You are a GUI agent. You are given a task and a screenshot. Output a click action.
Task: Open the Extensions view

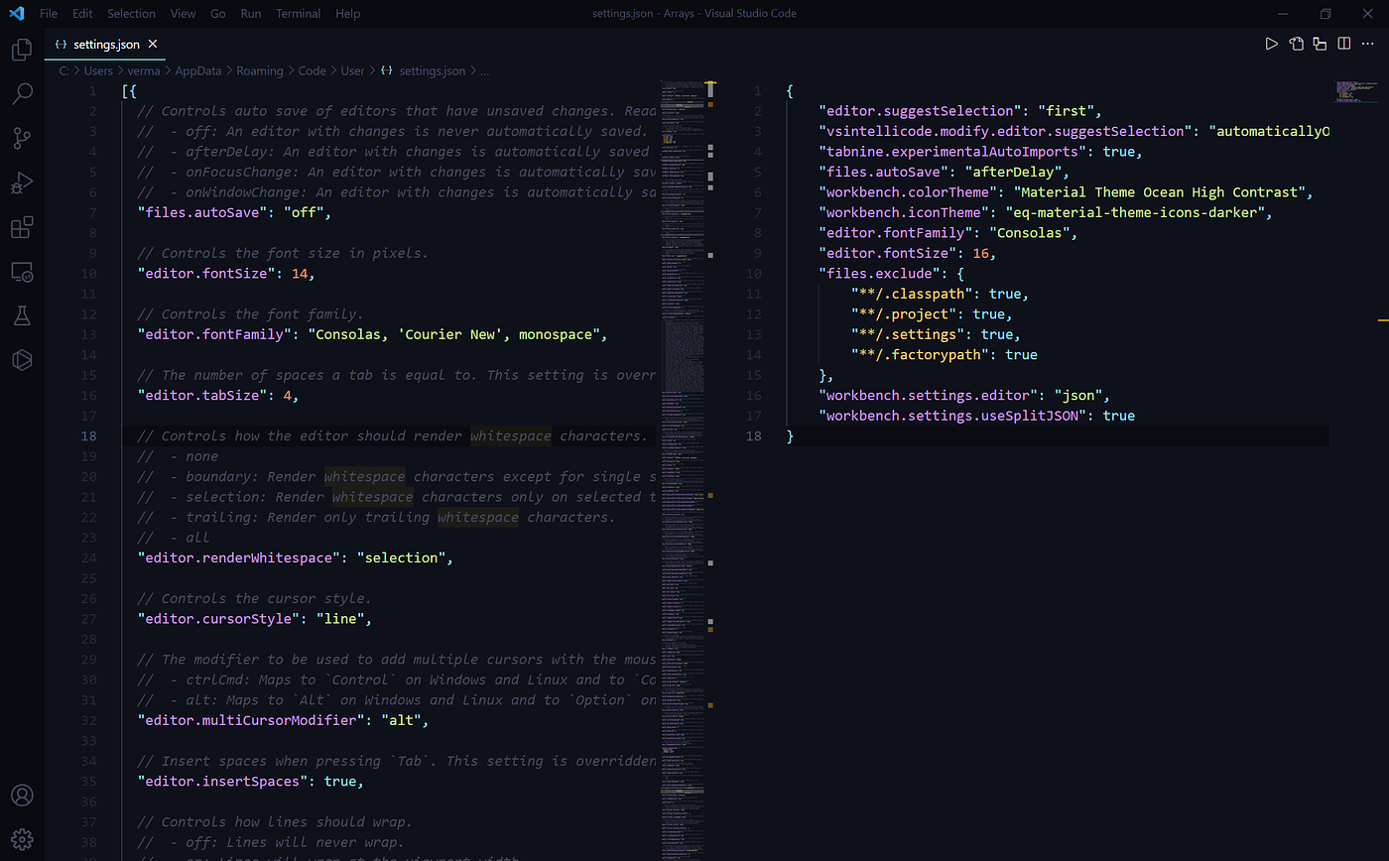pos(22,228)
